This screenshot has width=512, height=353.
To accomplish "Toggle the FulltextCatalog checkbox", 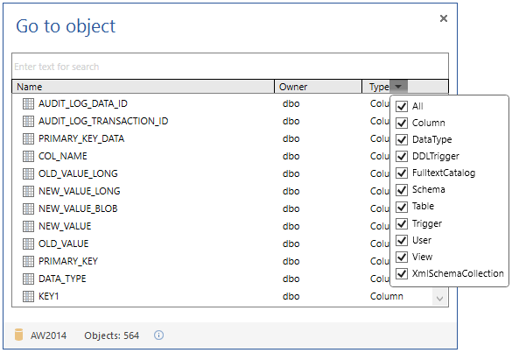I will click(402, 173).
